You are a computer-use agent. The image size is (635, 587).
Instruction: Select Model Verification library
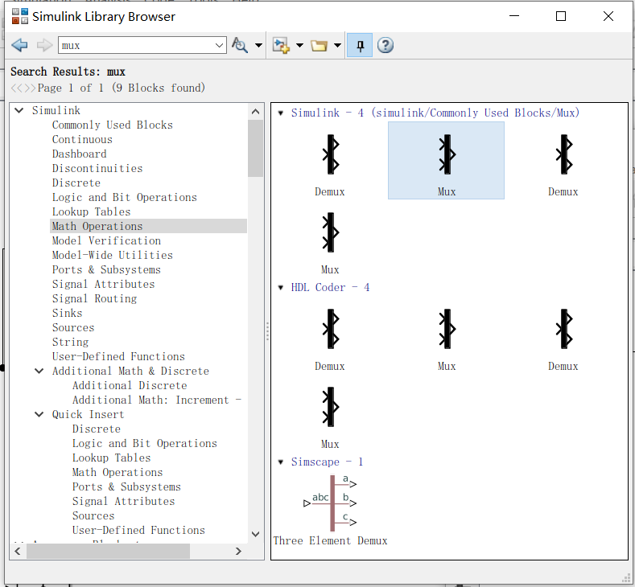coord(106,240)
